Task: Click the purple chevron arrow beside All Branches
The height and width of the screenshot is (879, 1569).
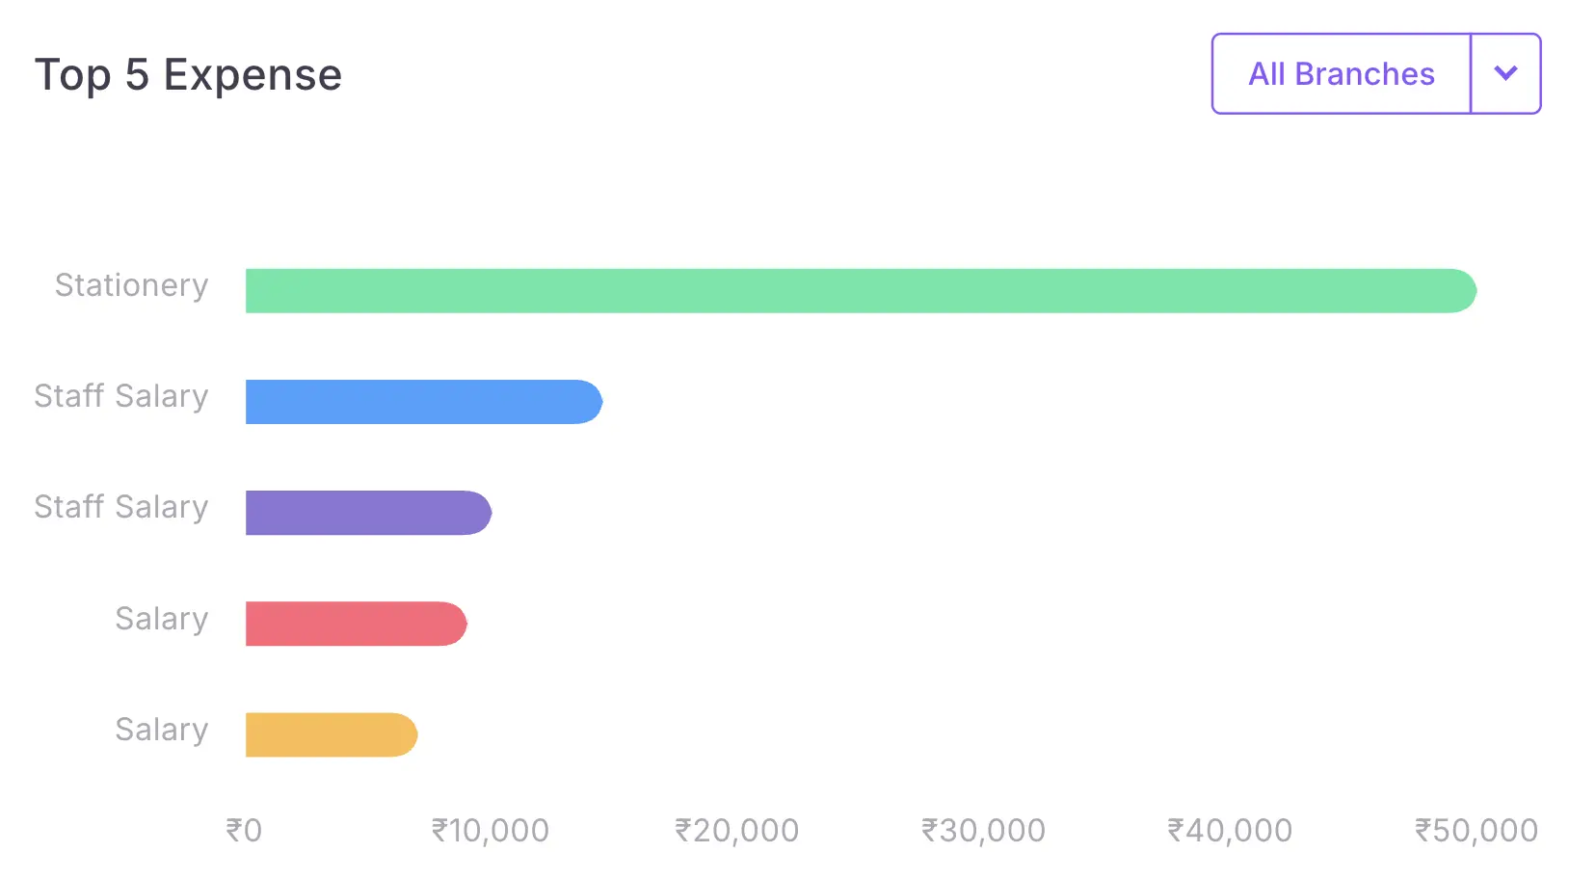Action: (x=1505, y=74)
